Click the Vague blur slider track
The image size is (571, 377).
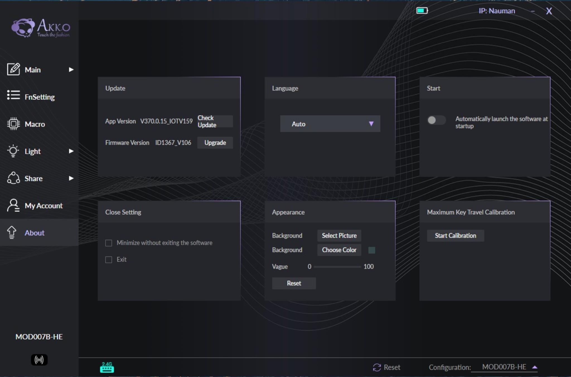[x=337, y=267]
